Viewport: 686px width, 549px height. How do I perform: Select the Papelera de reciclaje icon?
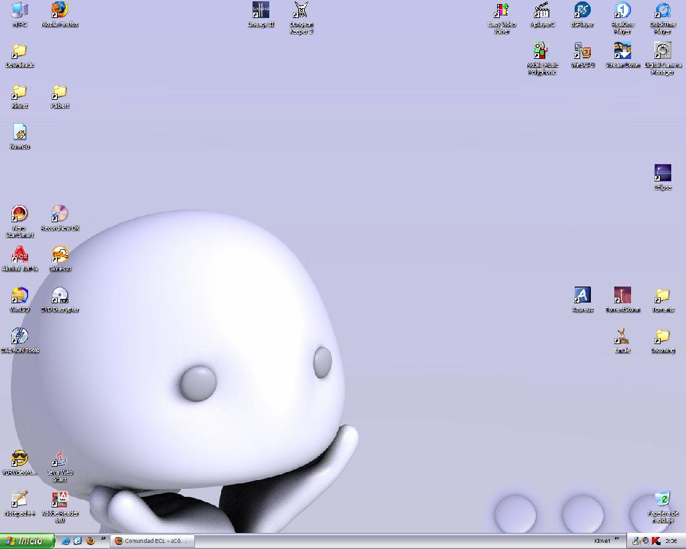pyautogui.click(x=663, y=499)
